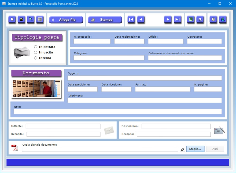Select the In entrata radio button

point(35,47)
